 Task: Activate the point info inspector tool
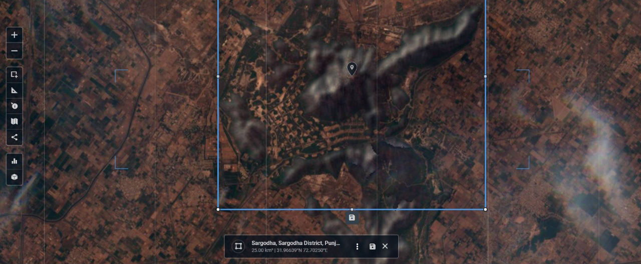coord(14,105)
